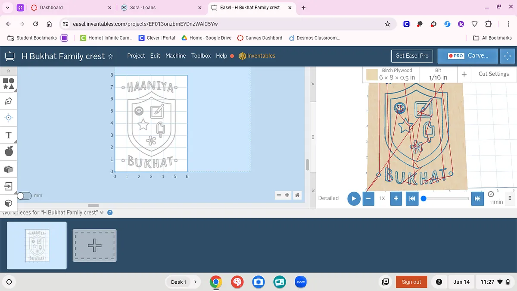The width and height of the screenshot is (517, 291).
Task: Play the detailed carve simulation
Action: click(x=354, y=198)
